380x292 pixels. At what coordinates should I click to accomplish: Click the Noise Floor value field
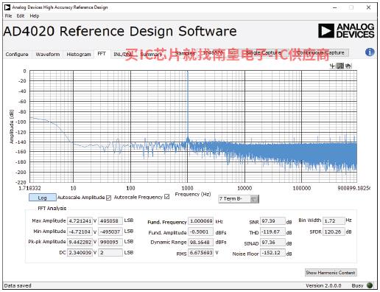pos(272,253)
